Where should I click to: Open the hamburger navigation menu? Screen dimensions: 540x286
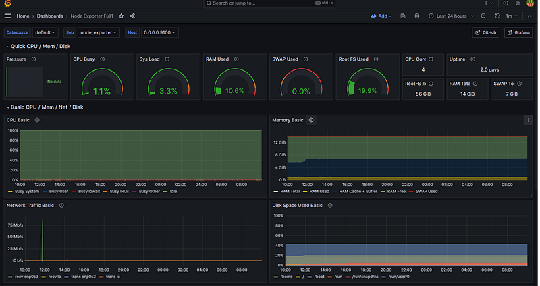click(x=7, y=16)
